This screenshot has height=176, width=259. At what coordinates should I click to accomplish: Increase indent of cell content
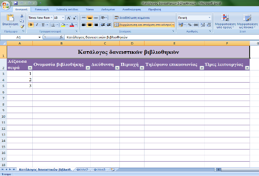pyautogui.click(x=109, y=25)
